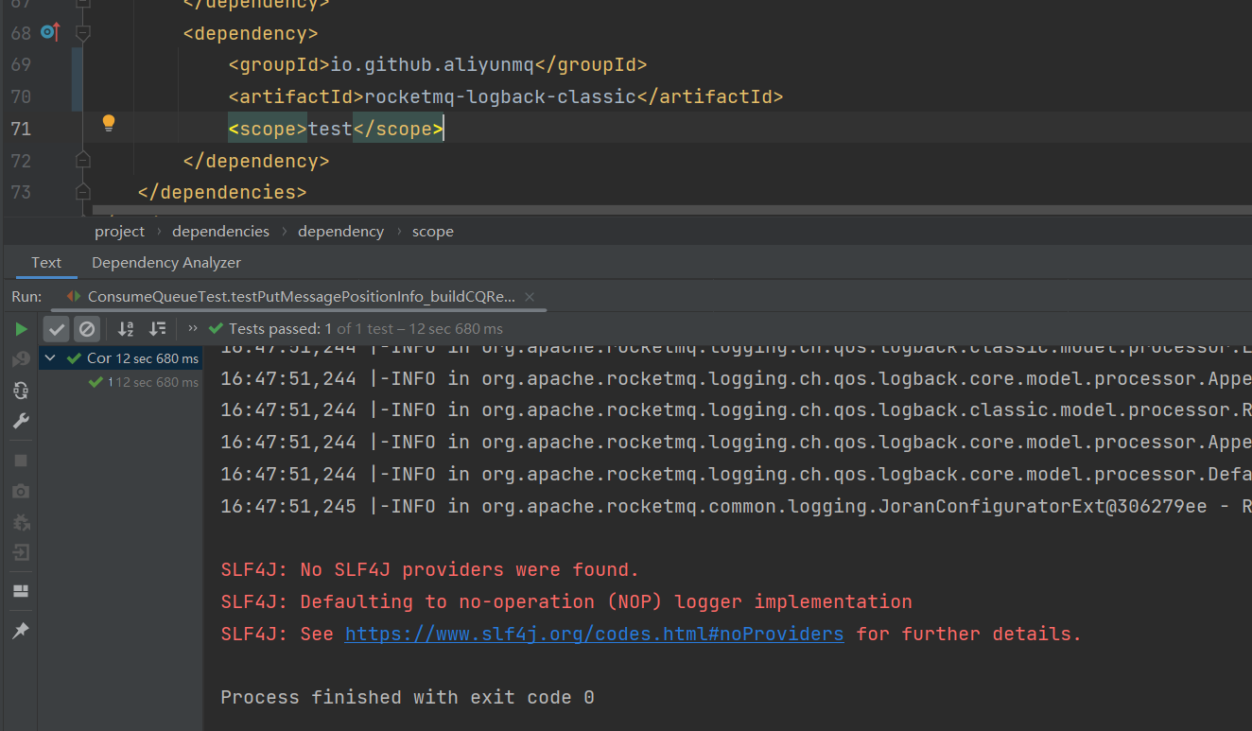The width and height of the screenshot is (1252, 731).
Task: Select the Cor 12 sec 680 ms test row
Action: pos(122,358)
